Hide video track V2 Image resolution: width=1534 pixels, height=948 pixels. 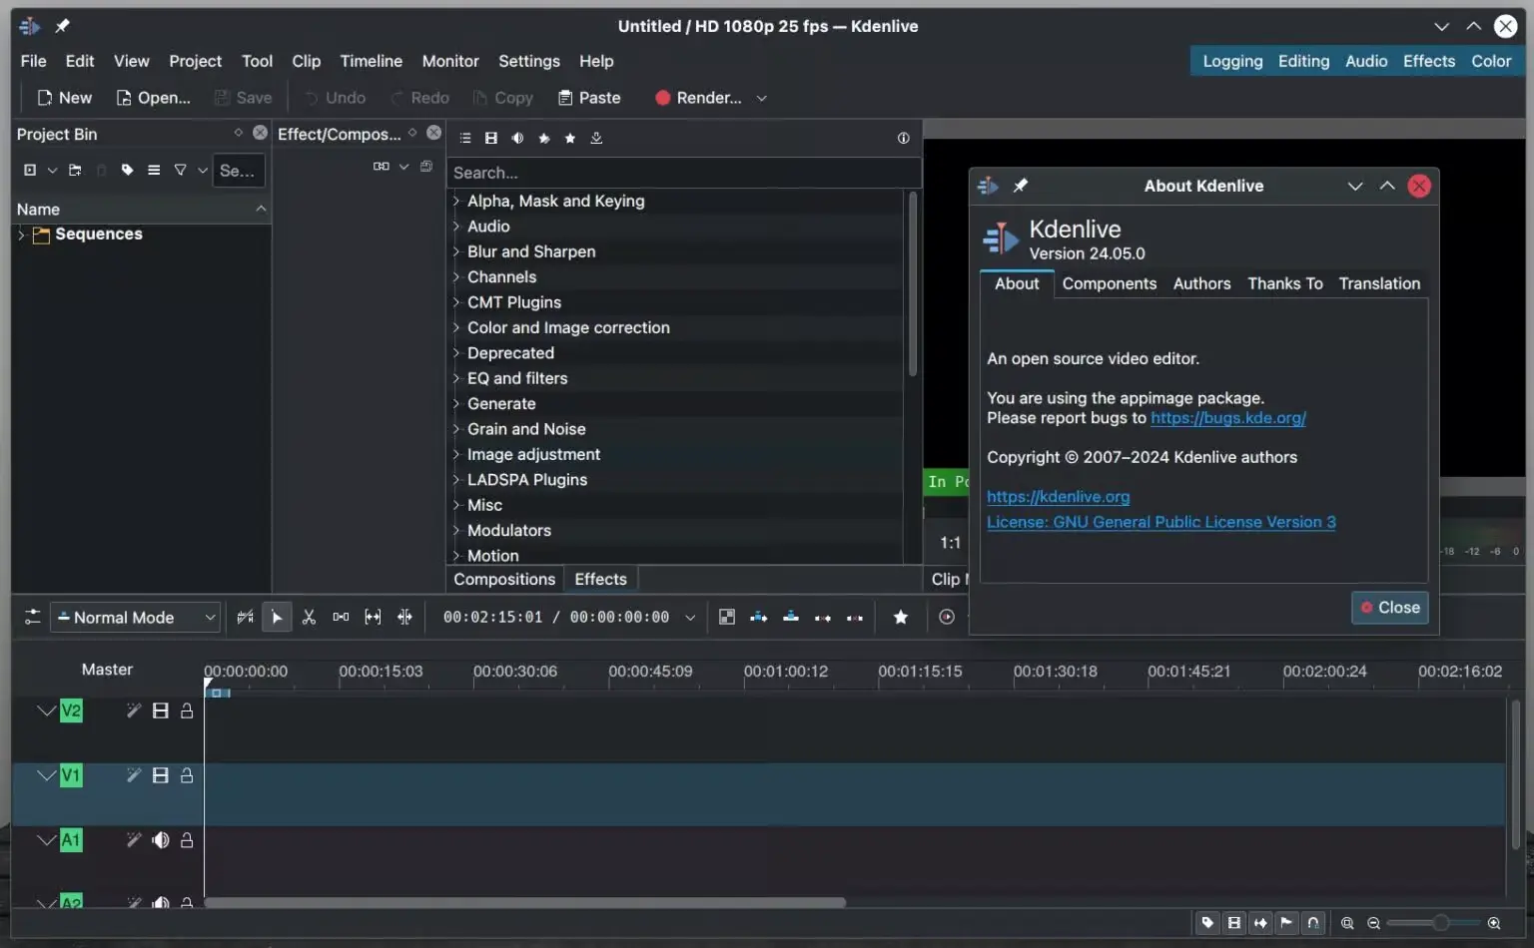coord(160,711)
